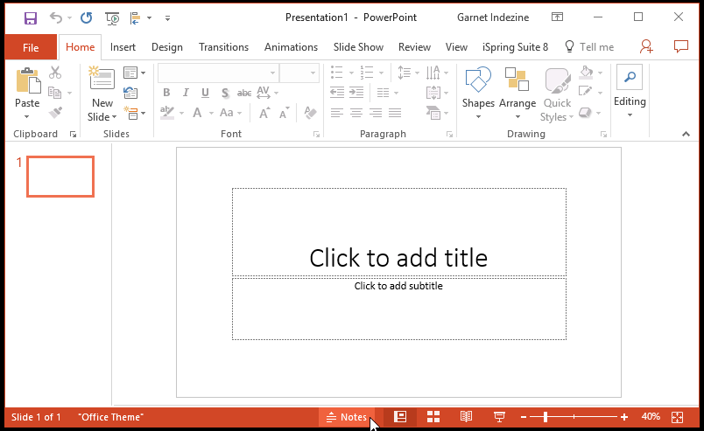Toggle Text Shadow formatting

pyautogui.click(x=225, y=93)
